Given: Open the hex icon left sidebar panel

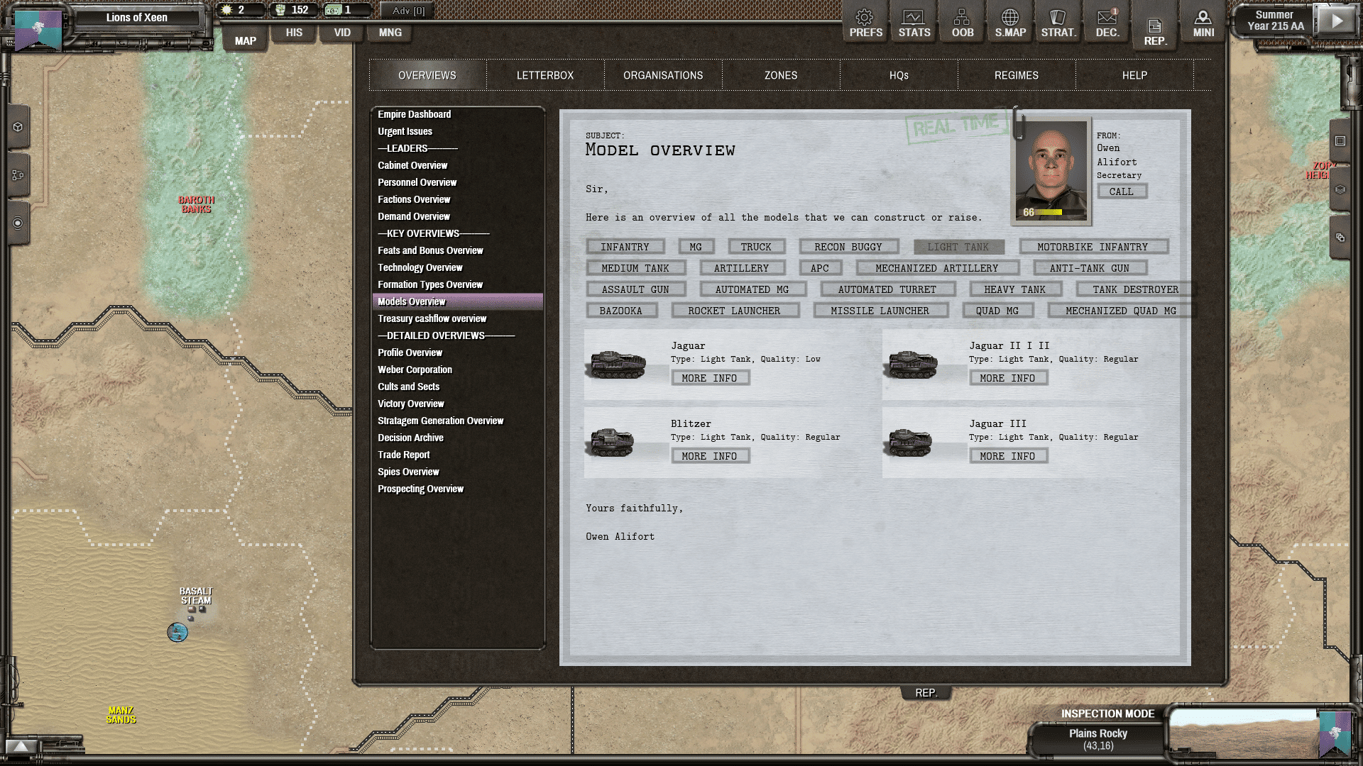Looking at the screenshot, I should click(x=18, y=127).
